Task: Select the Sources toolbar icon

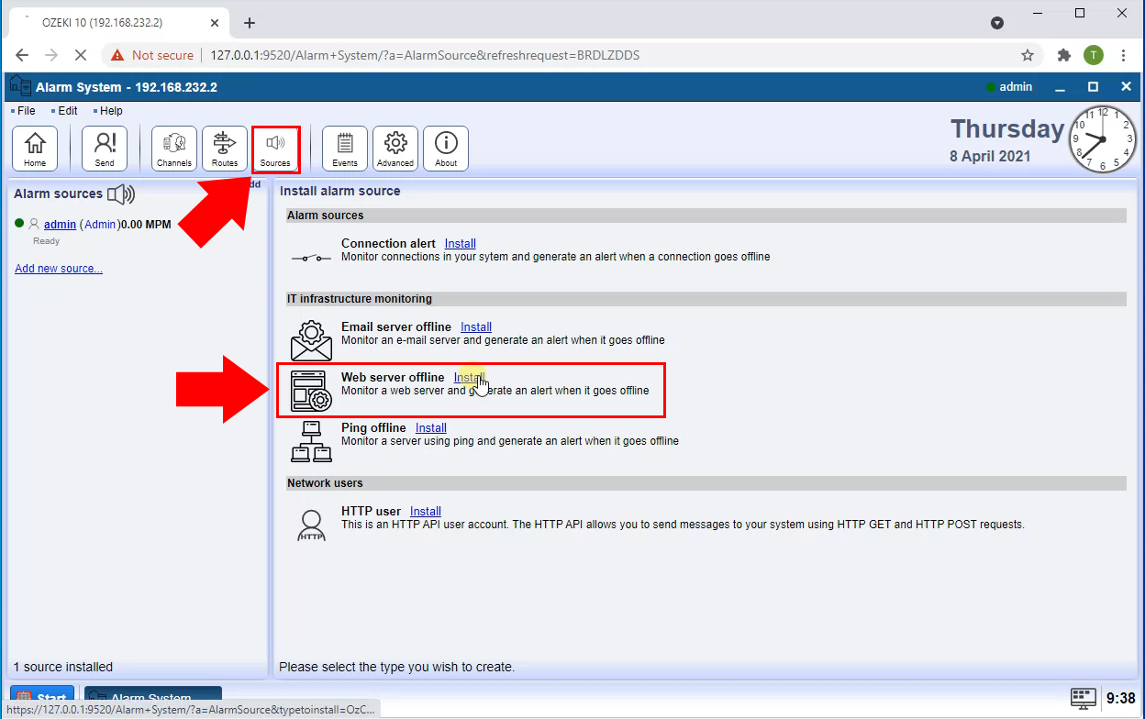Action: click(275, 149)
